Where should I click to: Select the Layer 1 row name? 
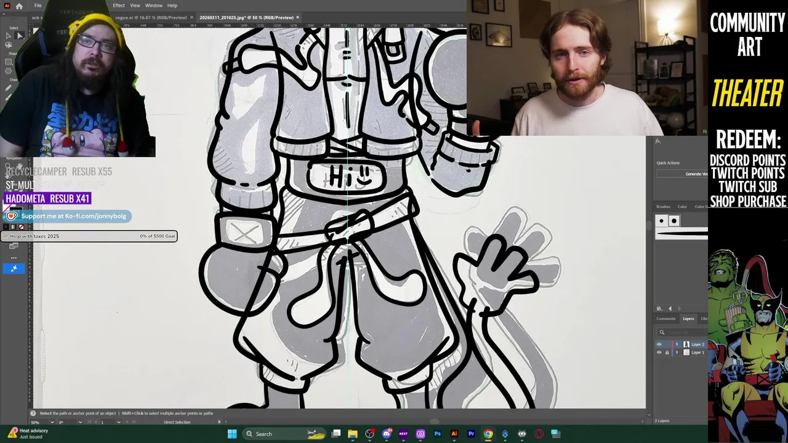(698, 353)
